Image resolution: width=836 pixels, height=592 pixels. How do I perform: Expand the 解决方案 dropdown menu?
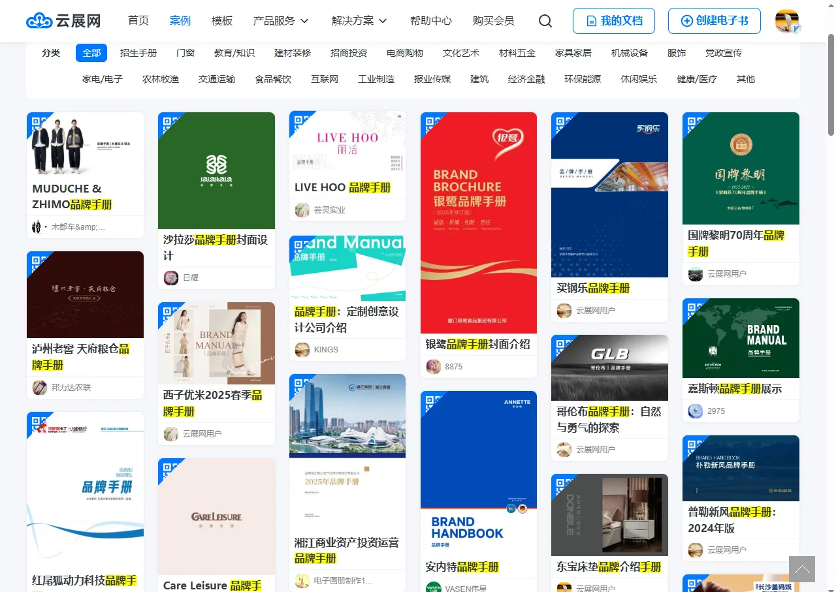pos(359,21)
